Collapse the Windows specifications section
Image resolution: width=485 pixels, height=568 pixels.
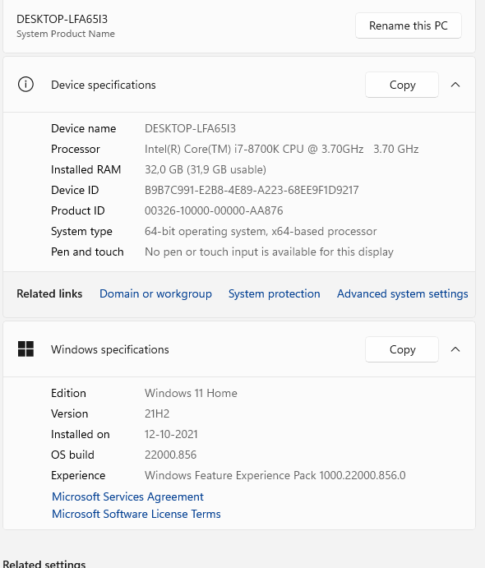(x=455, y=349)
